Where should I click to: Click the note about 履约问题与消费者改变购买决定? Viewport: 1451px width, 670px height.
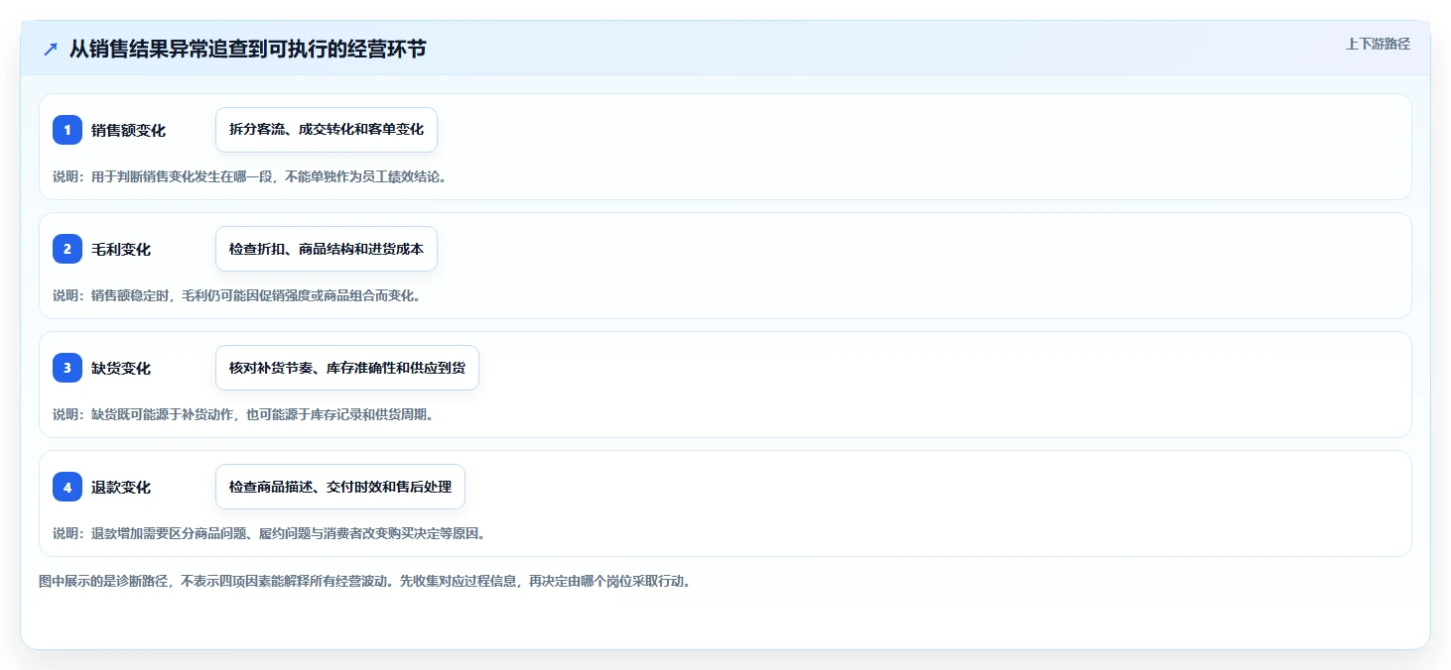269,533
